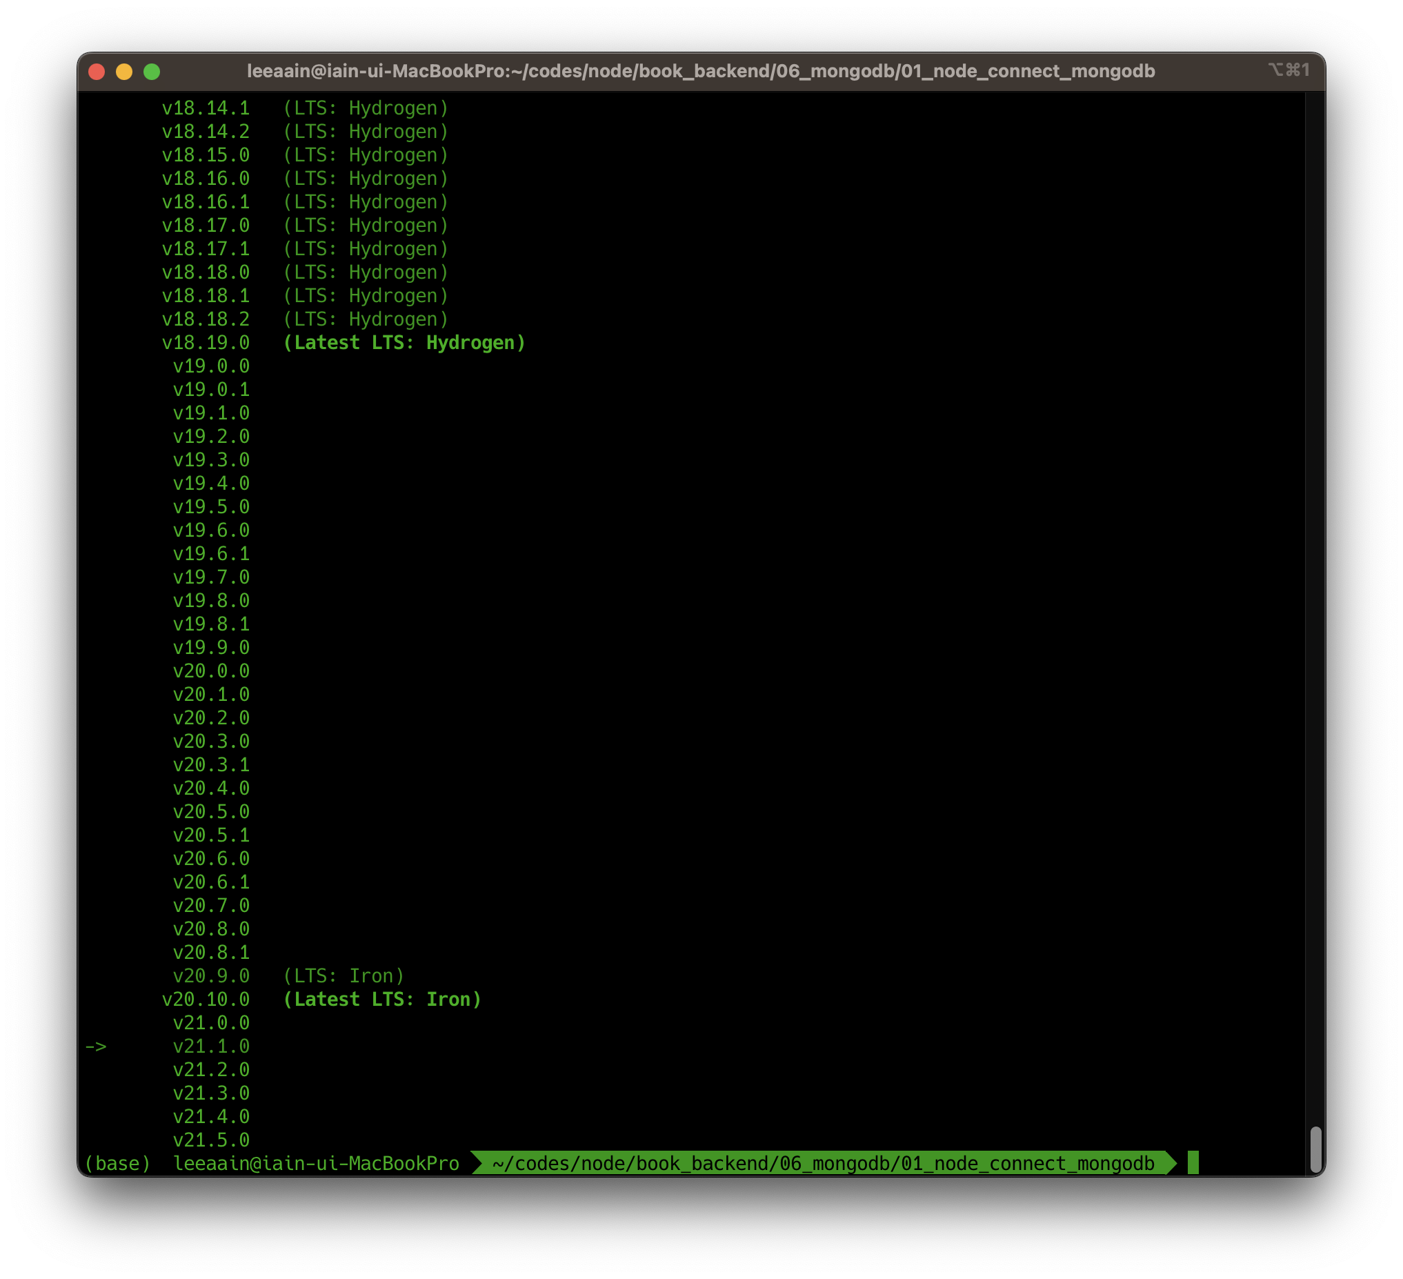The width and height of the screenshot is (1403, 1279).
Task: Click the v19.0.0 version line
Action: 211,366
